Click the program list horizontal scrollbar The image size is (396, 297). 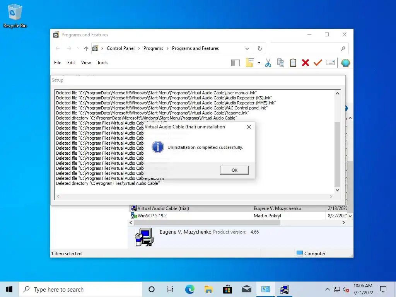click(207, 222)
